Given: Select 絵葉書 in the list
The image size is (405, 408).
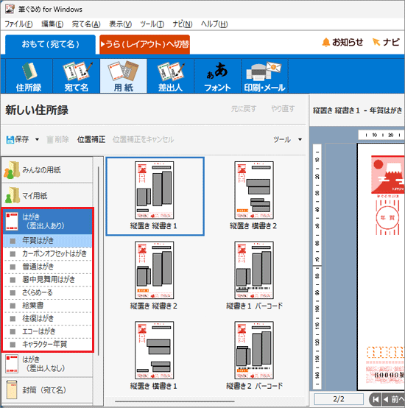Looking at the screenshot, I should click(48, 306).
